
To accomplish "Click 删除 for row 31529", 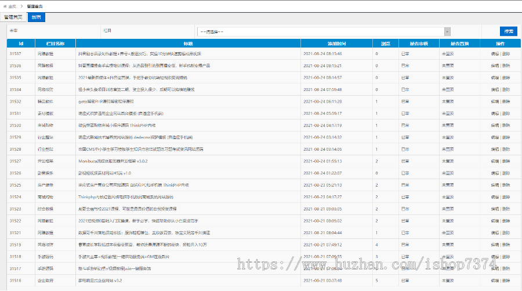I will [x=506, y=137].
